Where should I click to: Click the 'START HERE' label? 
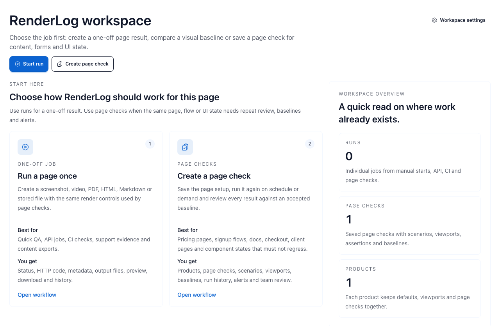[x=27, y=84]
